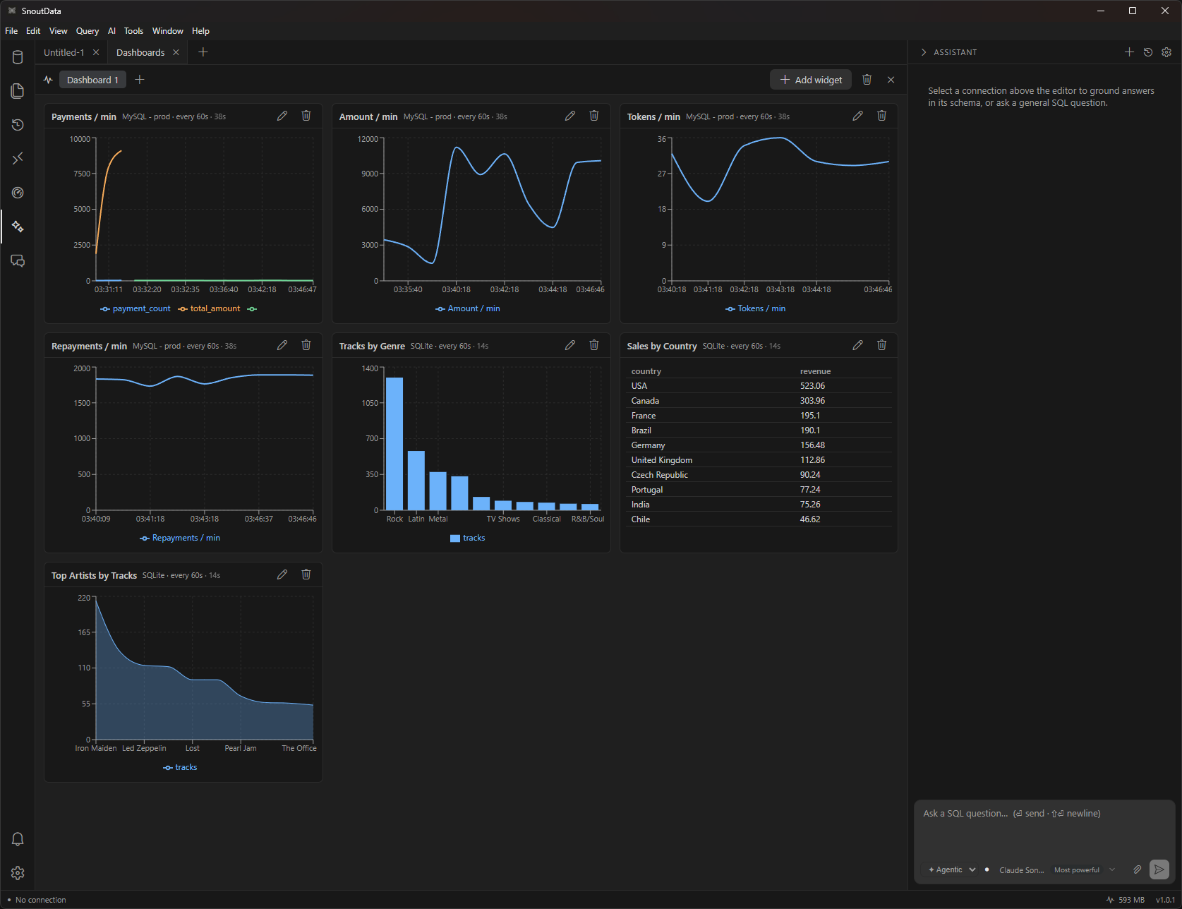Send the assistant message
1182x909 pixels.
click(1159, 869)
